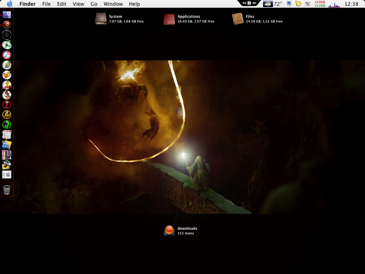Open Finder from the dock
Screen dimensions: 365x274
point(7,15)
